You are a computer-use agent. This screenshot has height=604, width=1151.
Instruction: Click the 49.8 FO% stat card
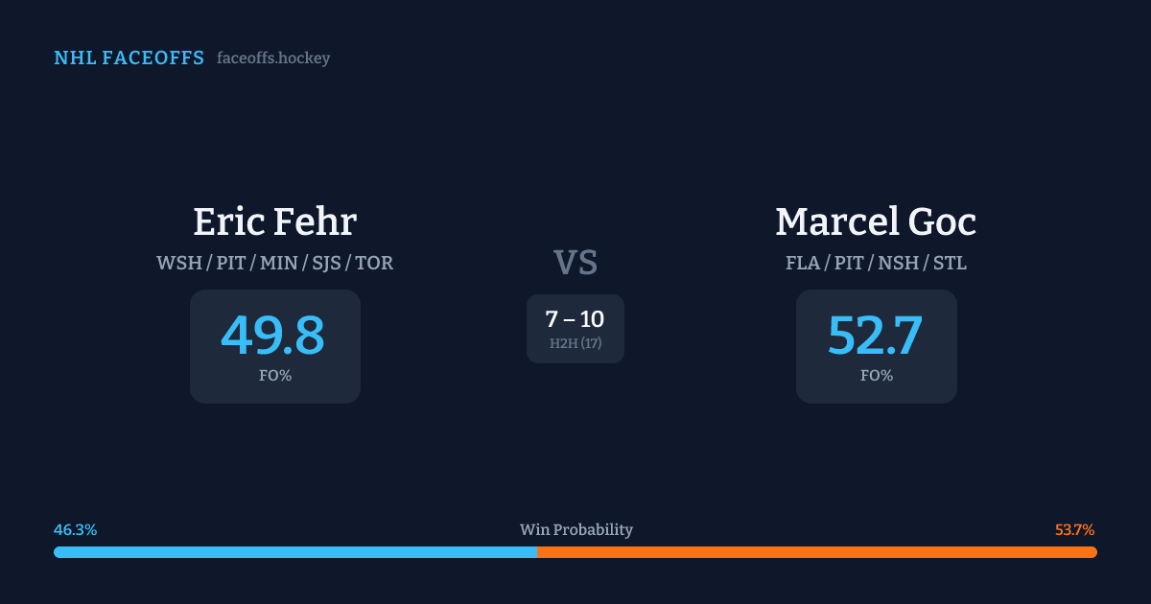click(x=274, y=346)
